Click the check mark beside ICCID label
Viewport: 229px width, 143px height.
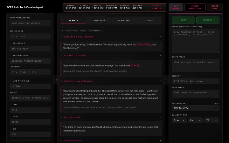[x=11, y=117]
